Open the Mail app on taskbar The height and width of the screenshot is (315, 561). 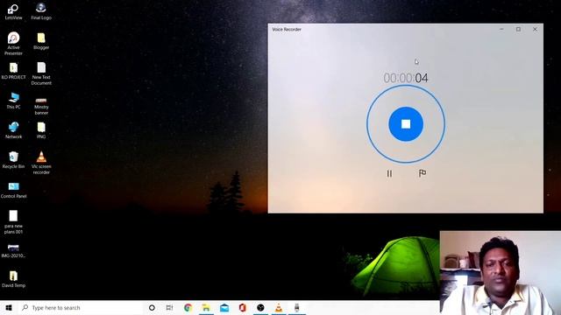(x=224, y=307)
